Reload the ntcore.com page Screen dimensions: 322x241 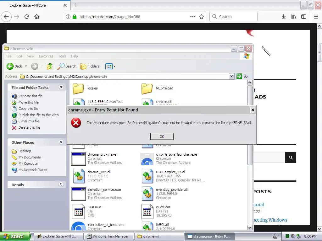pos(27,17)
